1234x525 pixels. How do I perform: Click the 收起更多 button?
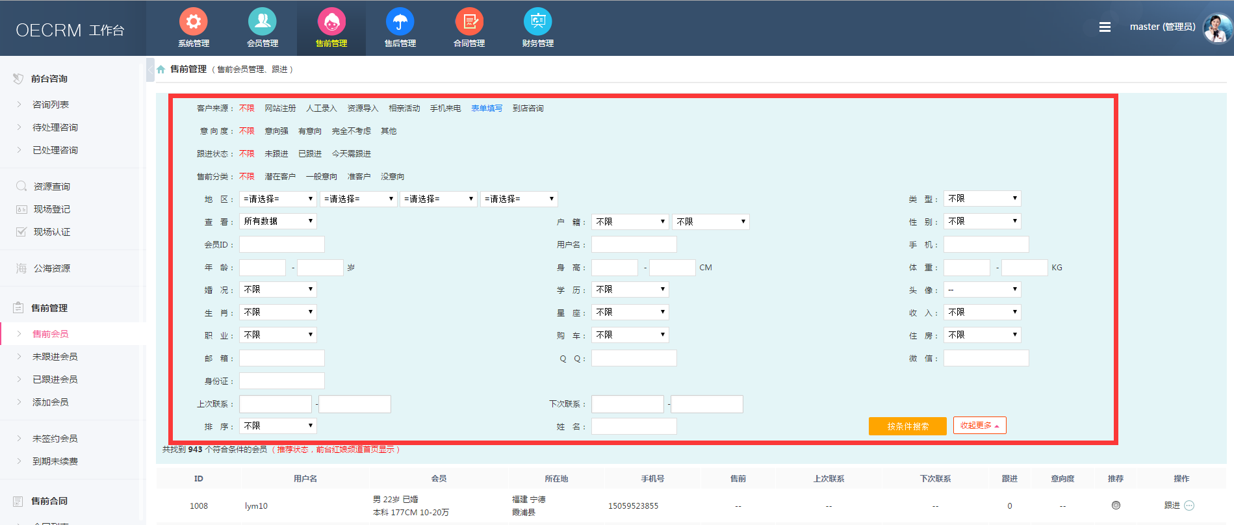pyautogui.click(x=979, y=426)
